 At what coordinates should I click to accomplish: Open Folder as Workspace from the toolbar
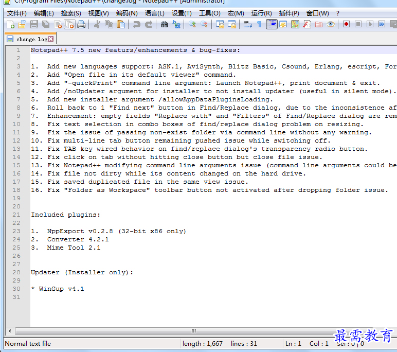[x=319, y=24]
